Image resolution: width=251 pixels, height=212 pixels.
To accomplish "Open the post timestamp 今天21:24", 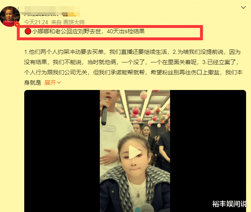I will (36, 22).
